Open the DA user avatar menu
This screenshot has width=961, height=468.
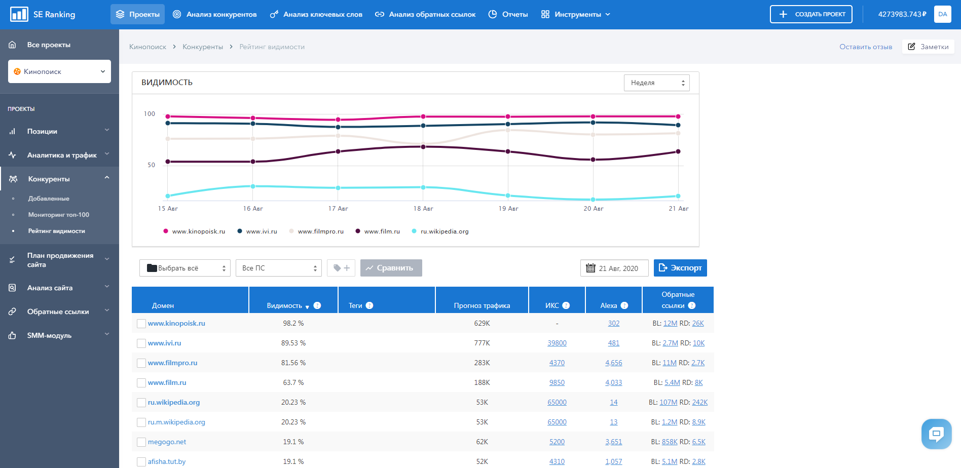coord(943,14)
